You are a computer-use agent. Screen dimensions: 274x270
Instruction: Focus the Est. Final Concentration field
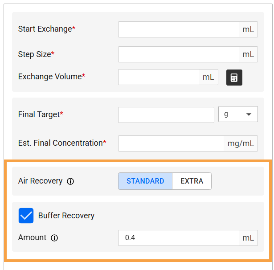[x=171, y=143]
